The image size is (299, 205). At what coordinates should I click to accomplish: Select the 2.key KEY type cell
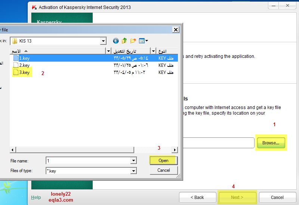point(166,65)
